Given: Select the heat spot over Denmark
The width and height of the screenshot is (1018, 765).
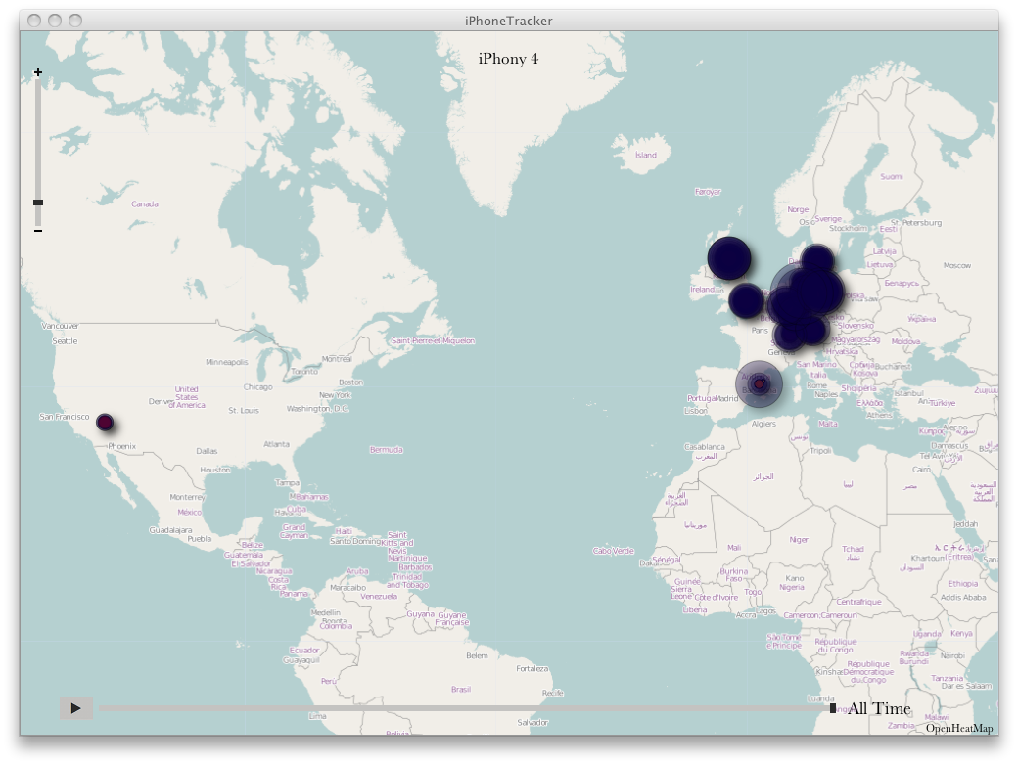Looking at the screenshot, I should 817,259.
